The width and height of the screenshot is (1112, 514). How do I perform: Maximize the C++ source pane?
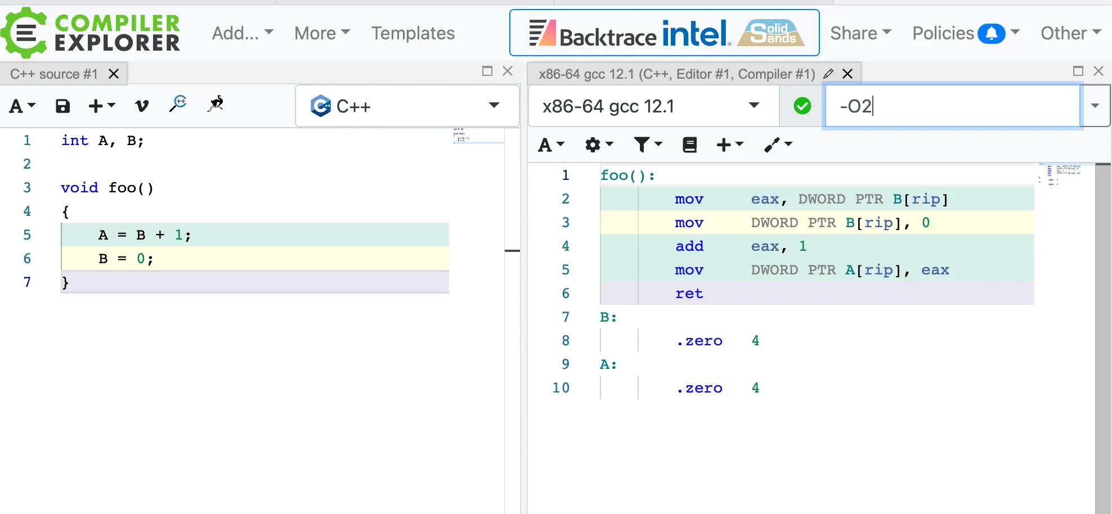click(487, 71)
